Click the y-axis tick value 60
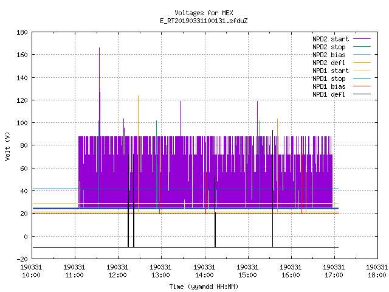Viewport: 389px width, 292px height. tap(24, 169)
